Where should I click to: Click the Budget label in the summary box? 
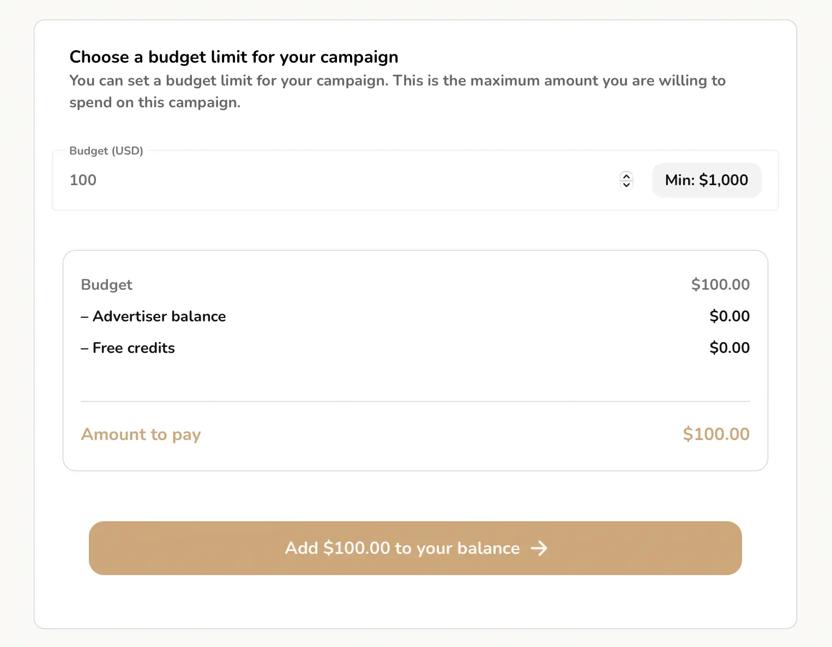(x=107, y=285)
